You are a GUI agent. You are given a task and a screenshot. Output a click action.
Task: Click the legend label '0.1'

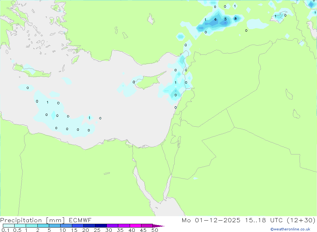click(5, 230)
